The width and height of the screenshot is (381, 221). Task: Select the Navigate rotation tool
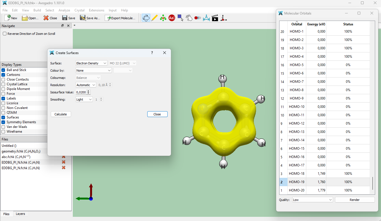coord(146,18)
